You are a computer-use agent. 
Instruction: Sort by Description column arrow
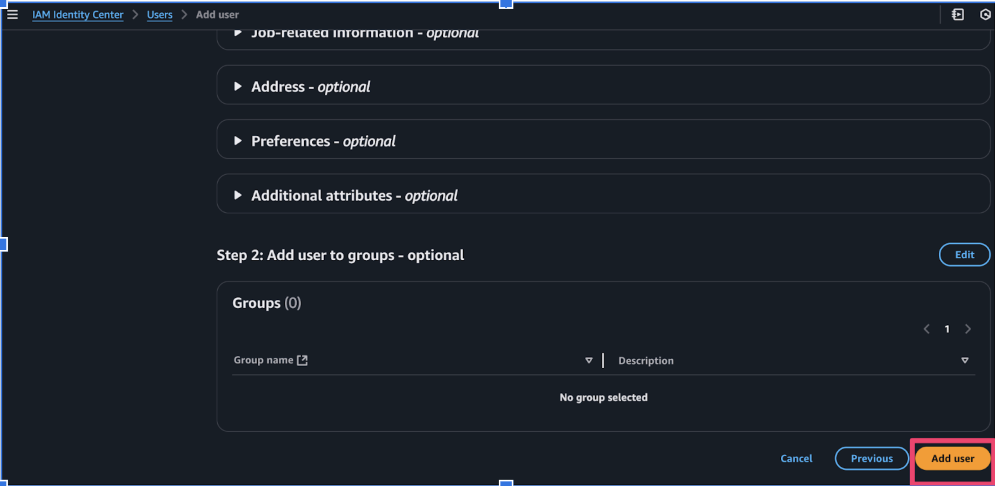(965, 360)
